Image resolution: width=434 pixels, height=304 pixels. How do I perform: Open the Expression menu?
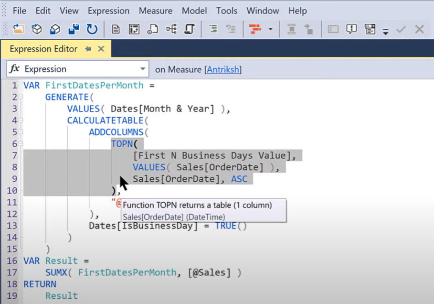108,11
